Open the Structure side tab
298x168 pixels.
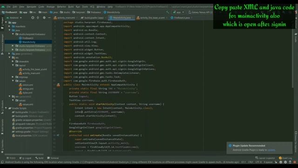[x=2, y=107]
